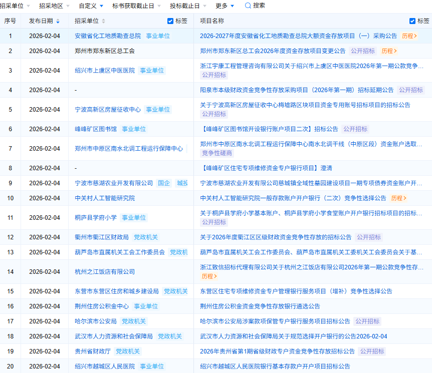Click the search magnifier icon

[x=248, y=6]
